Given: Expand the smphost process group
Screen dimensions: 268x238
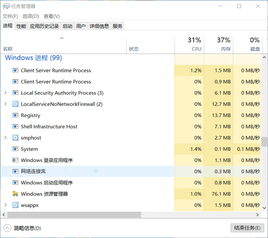Looking at the screenshot, I should coord(5,138).
